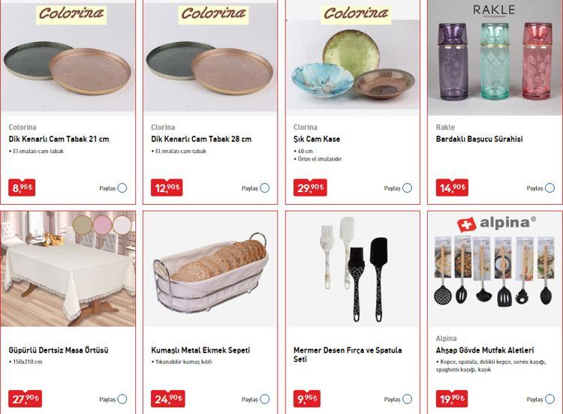Select Paylaş circle for Bardaklı Başucu Sürahisi
563x414 pixels.
[549, 188]
